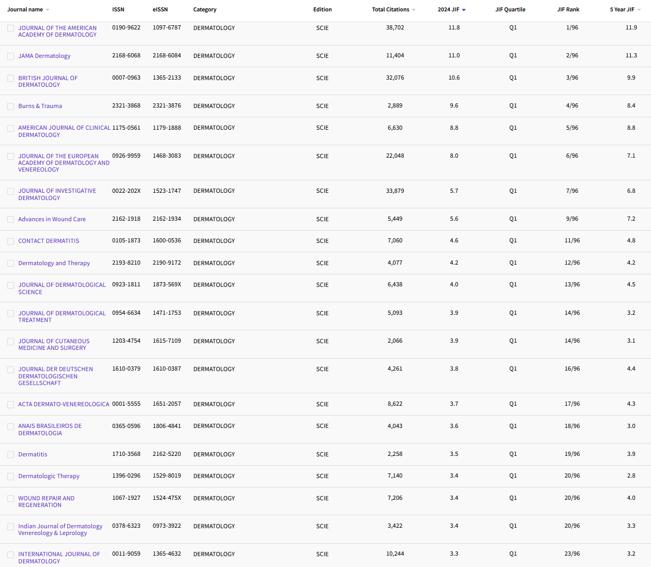The height and width of the screenshot is (567, 651).
Task: Open Indian Journal of Dermatology Venereology & Leprology
Action: 60,529
